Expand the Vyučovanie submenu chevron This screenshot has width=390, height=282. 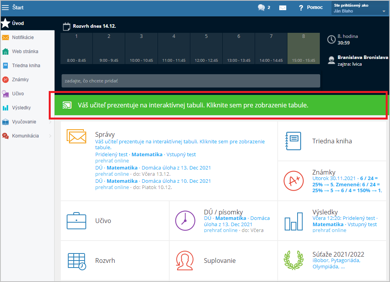coord(50,122)
